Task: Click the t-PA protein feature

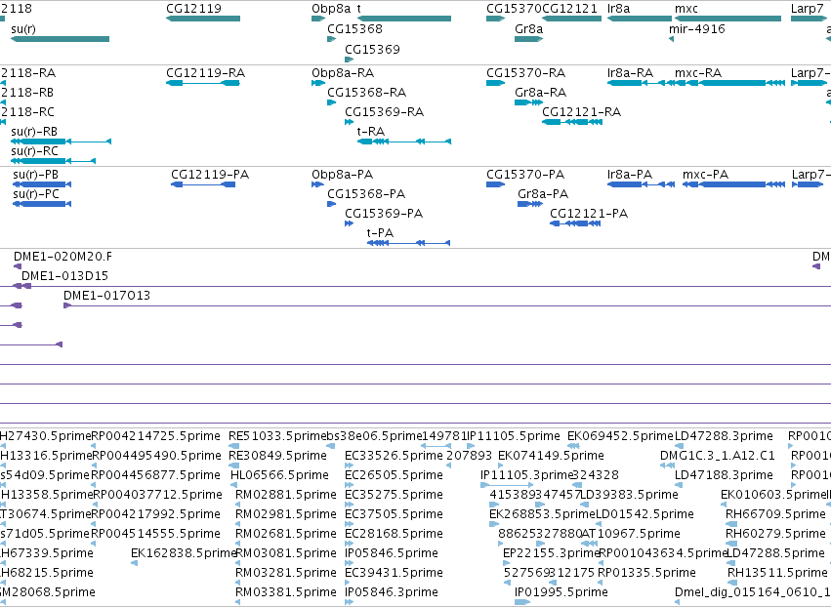Action: coord(408,243)
